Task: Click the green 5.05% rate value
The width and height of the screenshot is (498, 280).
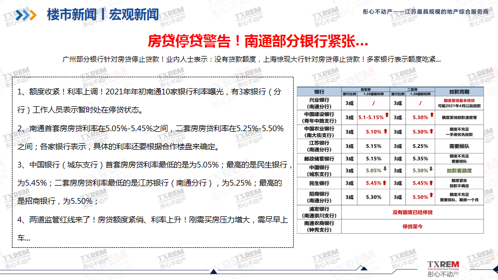Action: (374, 171)
